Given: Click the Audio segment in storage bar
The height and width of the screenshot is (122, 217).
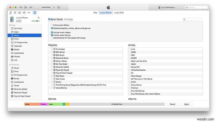Looking at the screenshot, I should pos(32,104).
